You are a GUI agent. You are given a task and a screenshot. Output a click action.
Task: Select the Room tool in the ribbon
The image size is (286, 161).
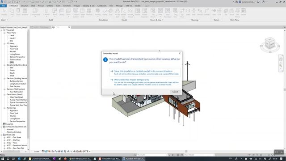pyautogui.click(x=138, y=12)
